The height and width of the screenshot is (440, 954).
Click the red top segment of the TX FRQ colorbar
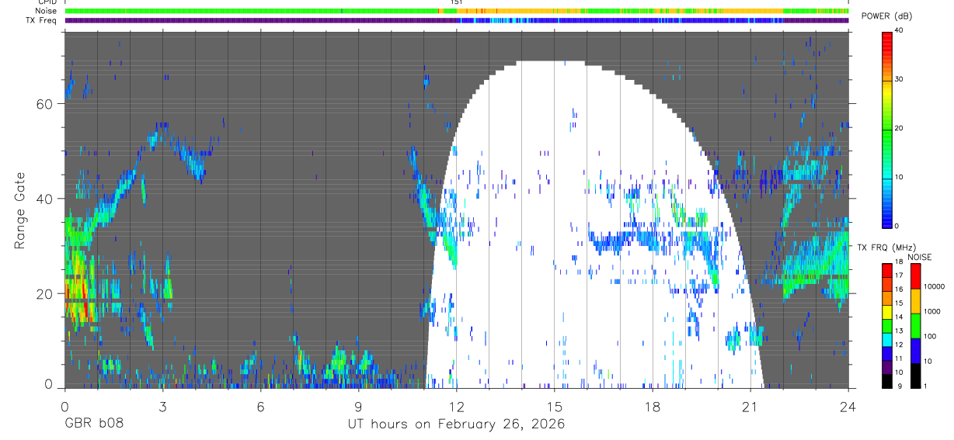coord(886,270)
